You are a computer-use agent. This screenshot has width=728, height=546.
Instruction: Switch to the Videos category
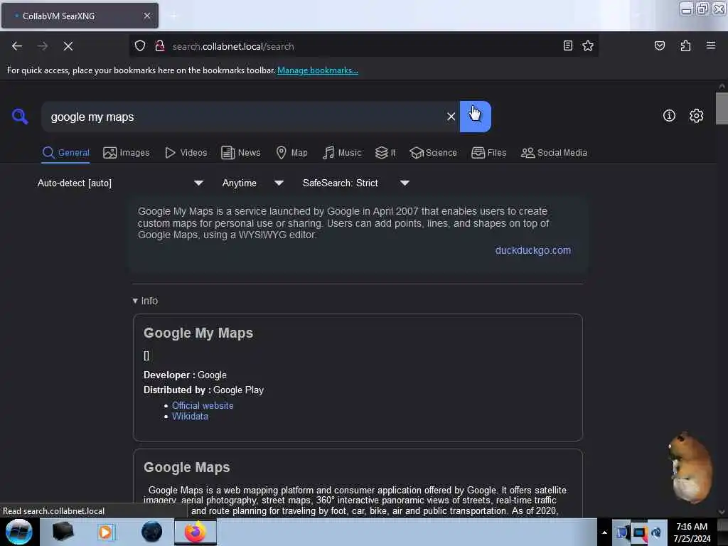186,153
